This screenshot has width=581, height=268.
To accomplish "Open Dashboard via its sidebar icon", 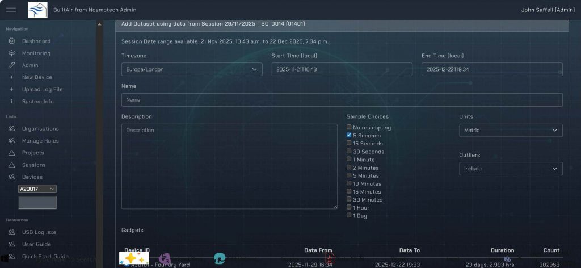I will tap(11, 41).
